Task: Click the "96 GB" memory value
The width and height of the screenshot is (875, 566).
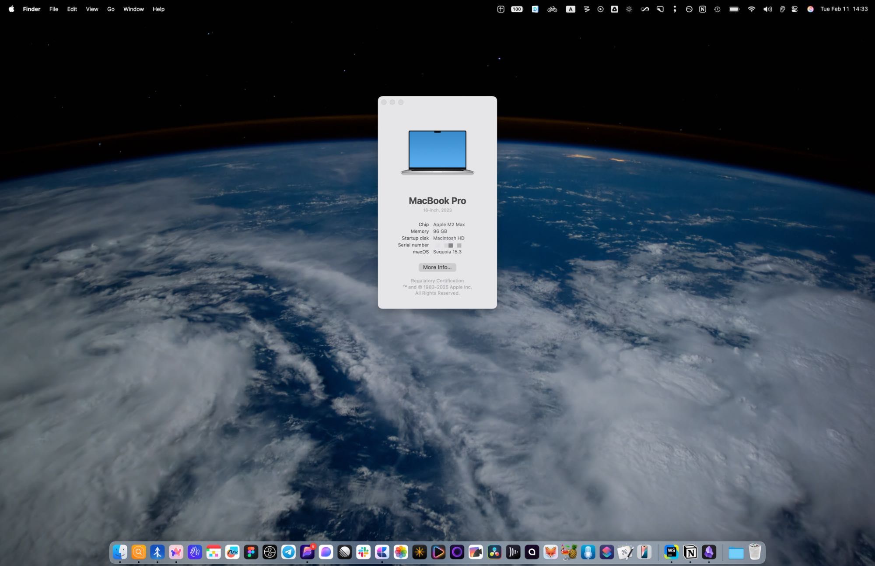Action: point(440,231)
